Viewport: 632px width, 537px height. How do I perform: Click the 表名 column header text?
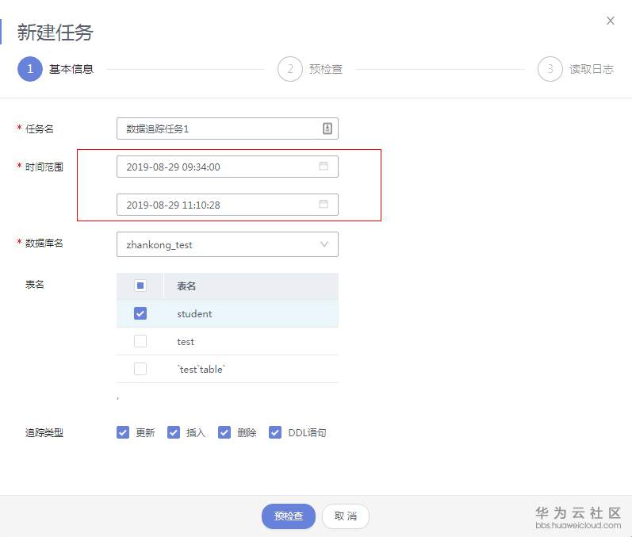[186, 286]
